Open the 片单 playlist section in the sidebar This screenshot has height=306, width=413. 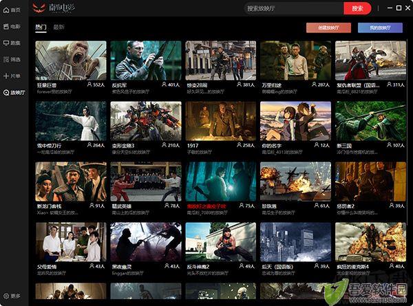pos(12,76)
